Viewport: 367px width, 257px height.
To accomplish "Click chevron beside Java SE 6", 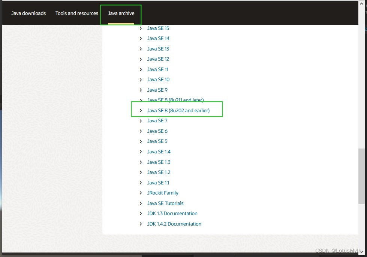I will tap(141, 131).
